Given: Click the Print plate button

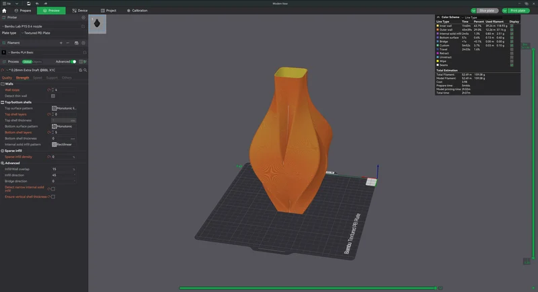Looking at the screenshot, I should [515, 11].
